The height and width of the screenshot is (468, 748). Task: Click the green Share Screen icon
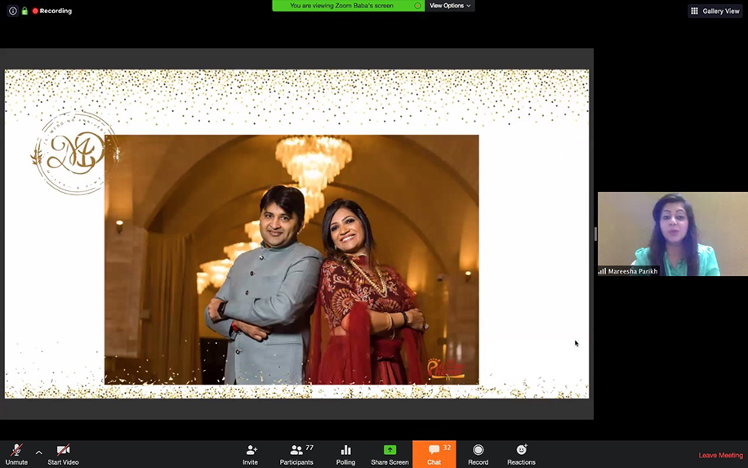[x=390, y=450]
